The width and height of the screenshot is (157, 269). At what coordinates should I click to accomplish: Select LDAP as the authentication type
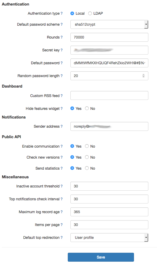[90, 13]
